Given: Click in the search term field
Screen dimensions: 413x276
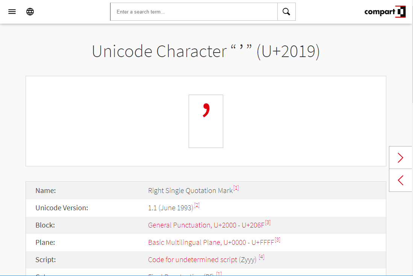Looking at the screenshot, I should 194,12.
